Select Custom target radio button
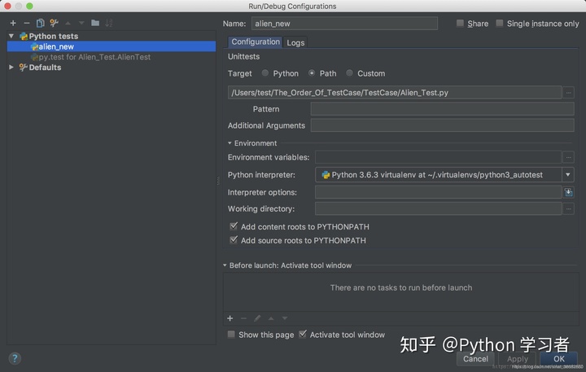586x372 pixels. point(349,73)
